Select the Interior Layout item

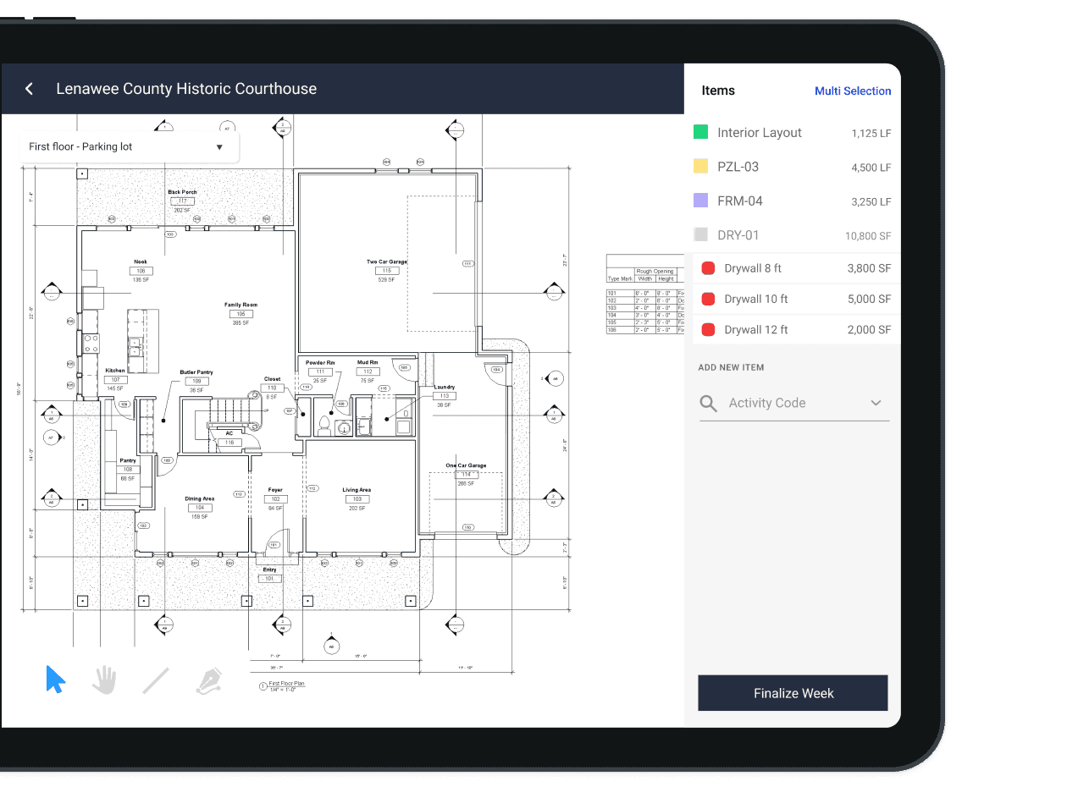759,133
